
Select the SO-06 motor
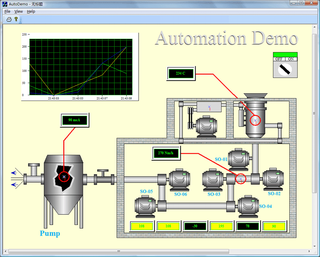[179, 180]
